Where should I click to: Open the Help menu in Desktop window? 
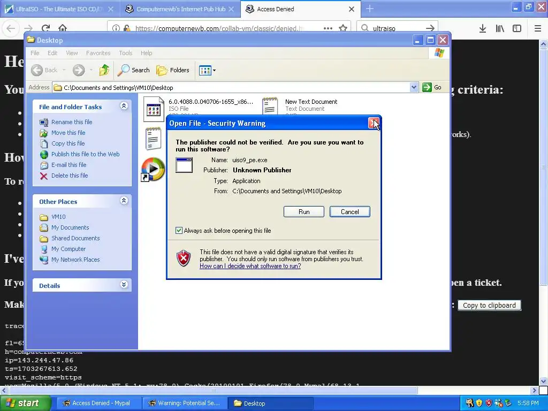pyautogui.click(x=147, y=53)
